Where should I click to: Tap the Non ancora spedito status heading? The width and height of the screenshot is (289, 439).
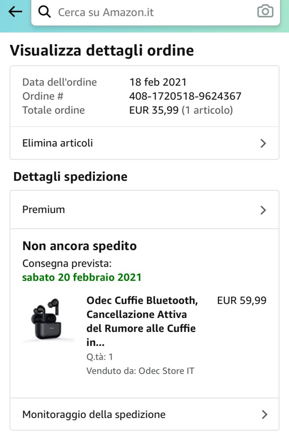coord(79,246)
